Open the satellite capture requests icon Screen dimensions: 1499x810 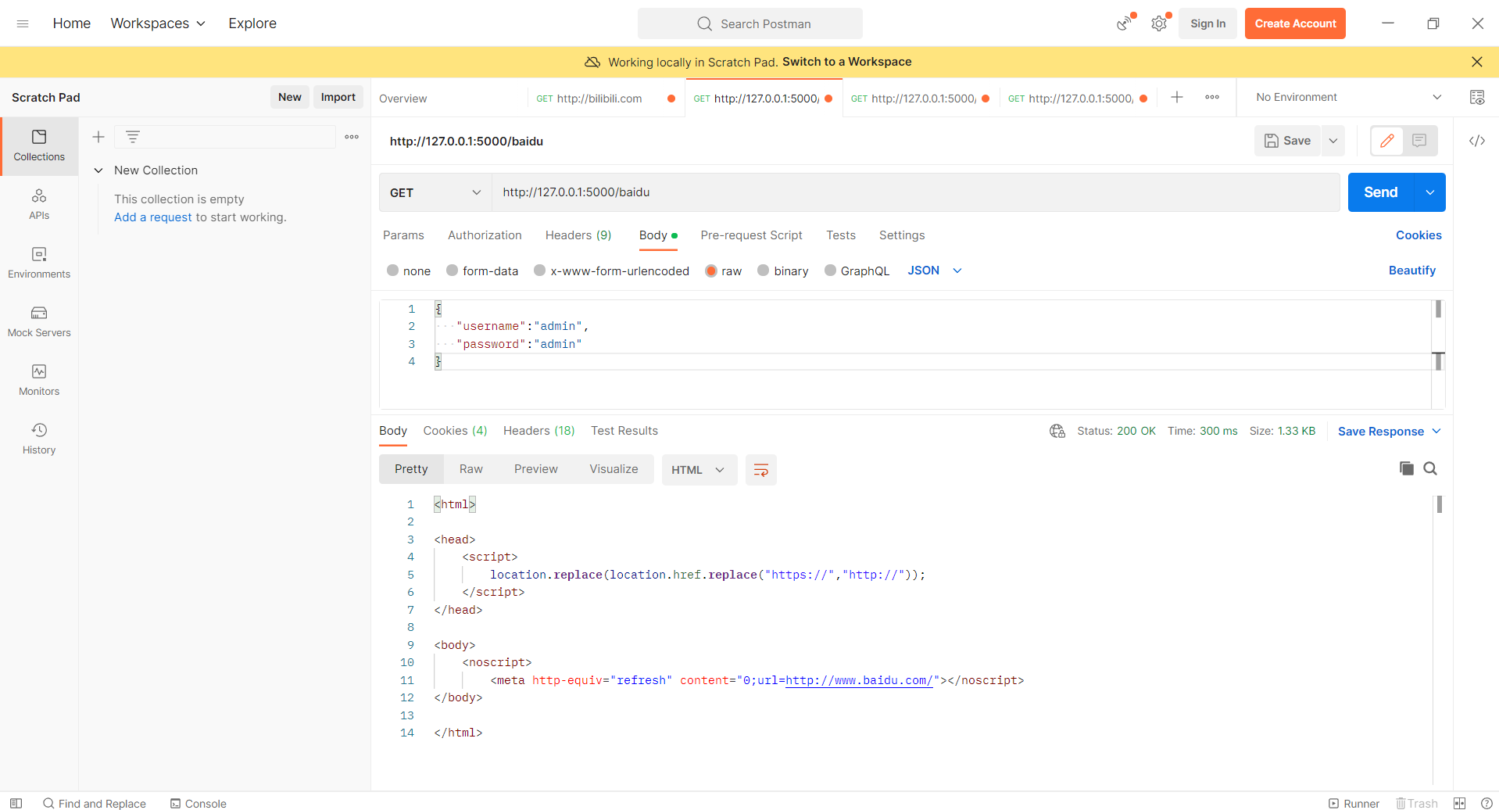tap(1125, 23)
